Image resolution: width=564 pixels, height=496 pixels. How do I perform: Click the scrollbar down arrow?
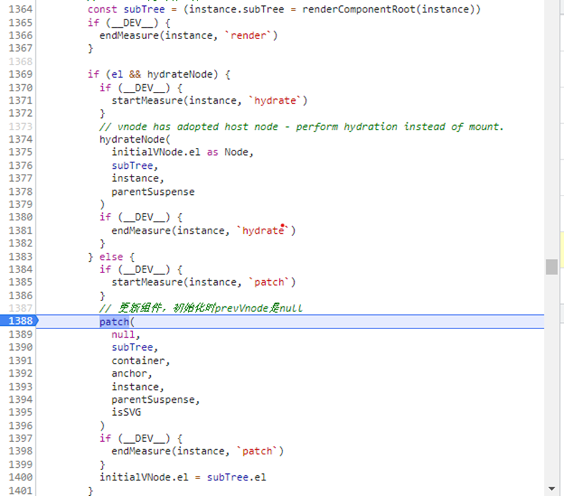[x=552, y=488]
